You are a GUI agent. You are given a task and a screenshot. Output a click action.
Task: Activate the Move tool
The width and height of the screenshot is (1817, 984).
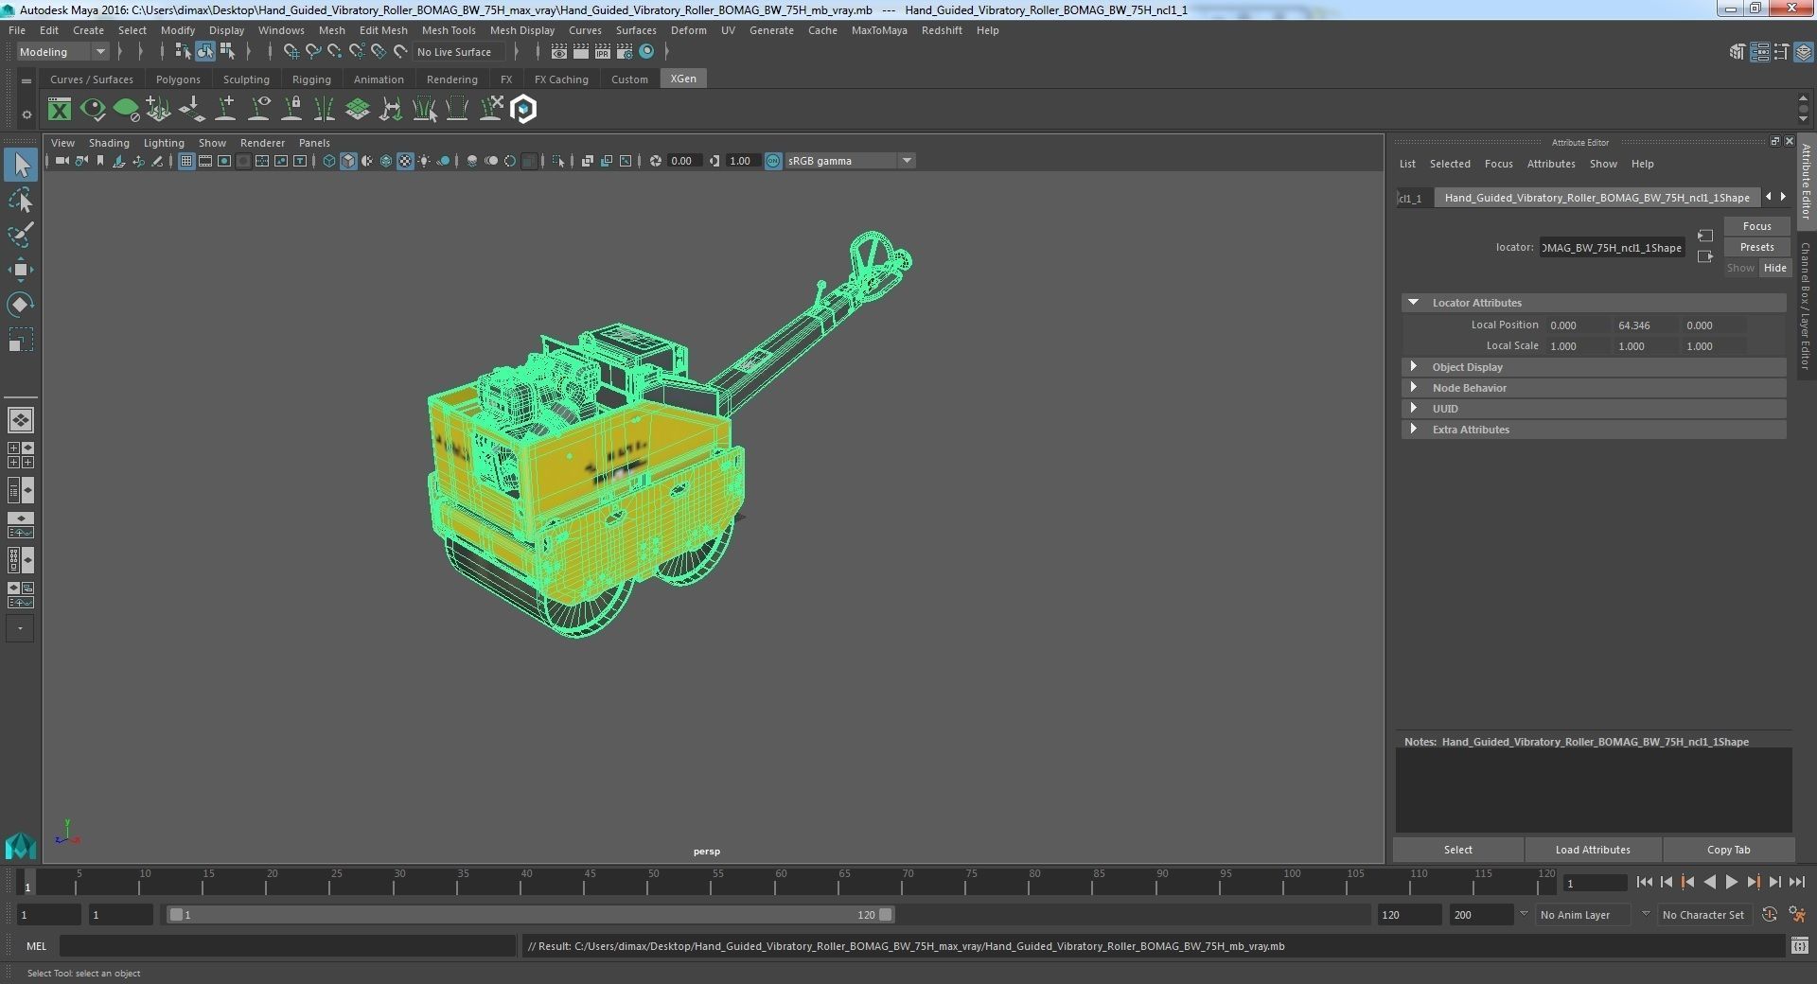(x=21, y=270)
